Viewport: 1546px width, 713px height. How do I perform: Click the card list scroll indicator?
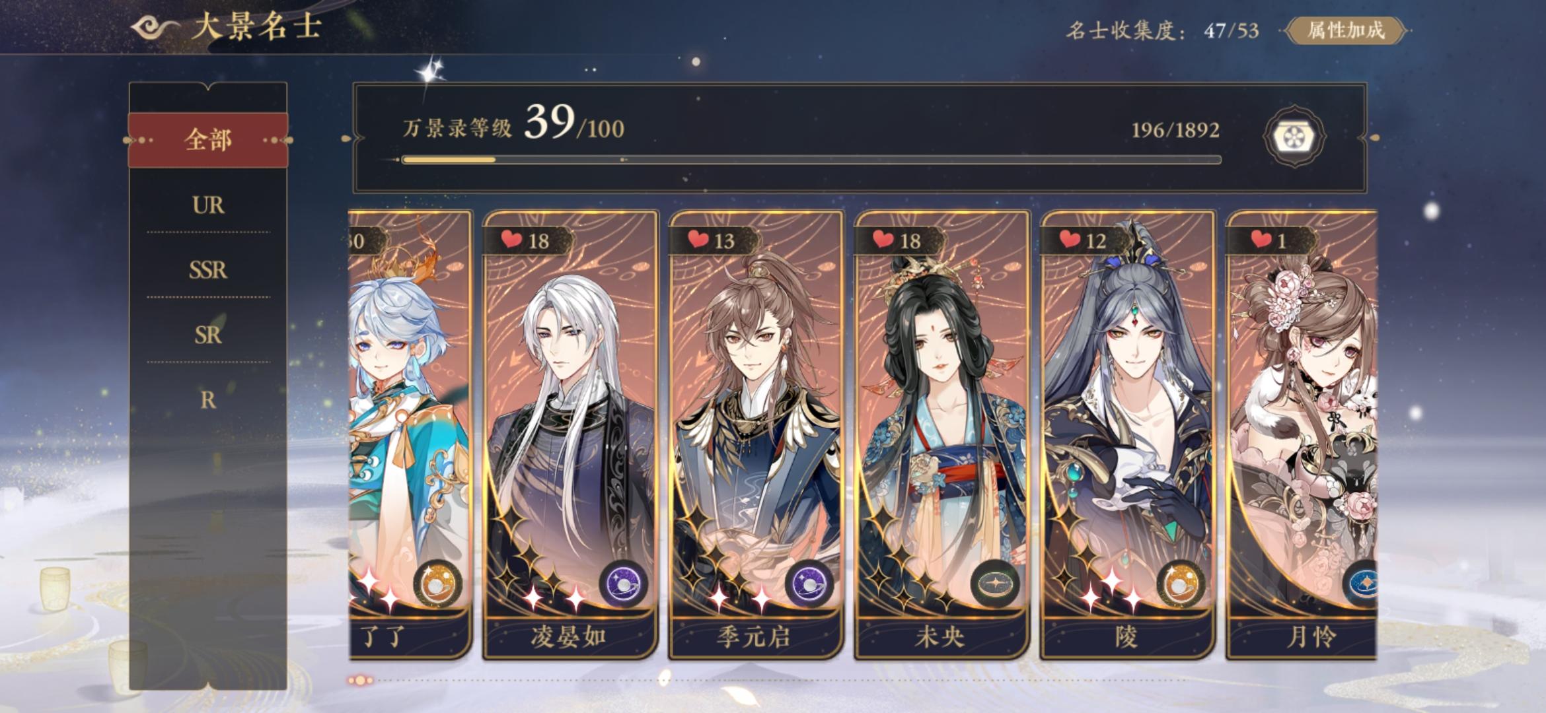coord(361,680)
